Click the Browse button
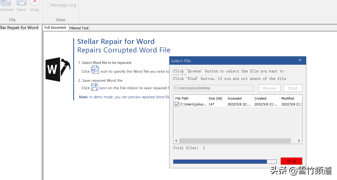This screenshot has height=180, width=337. [269, 88]
